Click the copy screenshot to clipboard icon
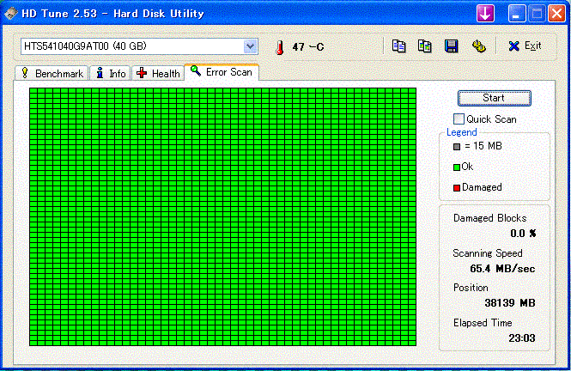The height and width of the screenshot is (371, 571). (x=424, y=46)
